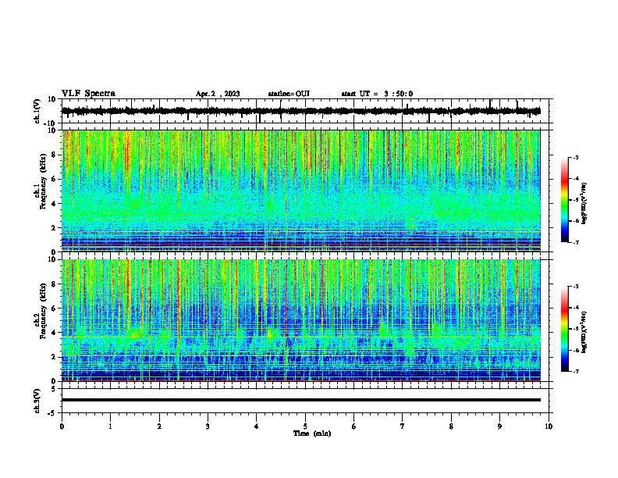
Task: Click time axis tick label "5"
Action: click(305, 426)
